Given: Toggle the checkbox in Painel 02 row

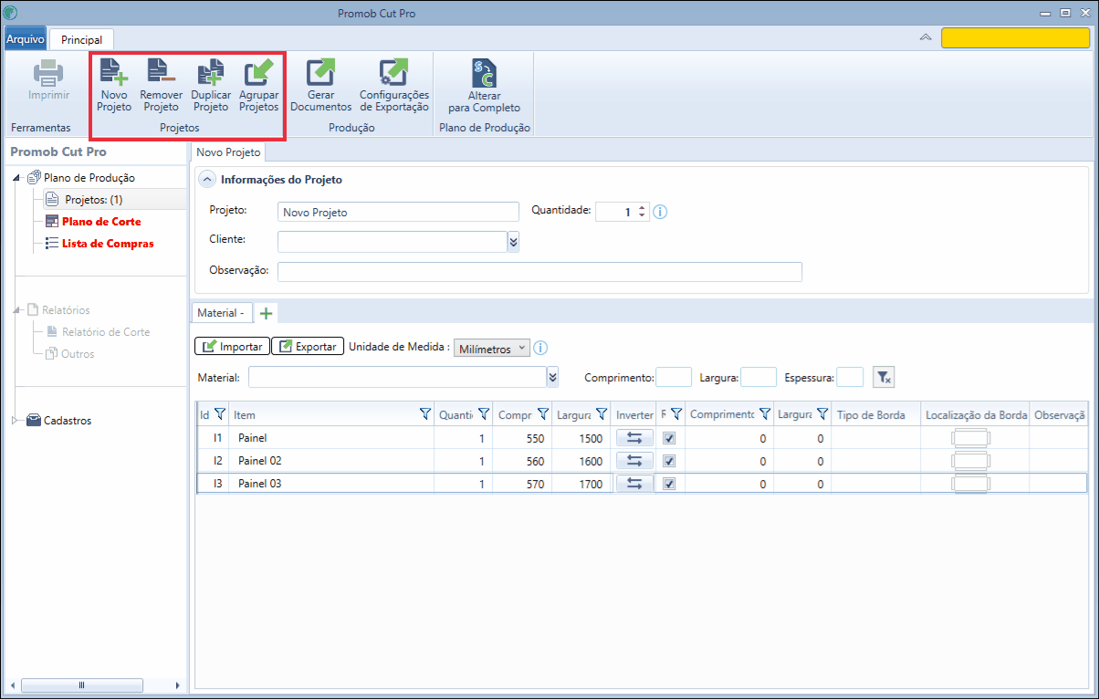Looking at the screenshot, I should 669,461.
